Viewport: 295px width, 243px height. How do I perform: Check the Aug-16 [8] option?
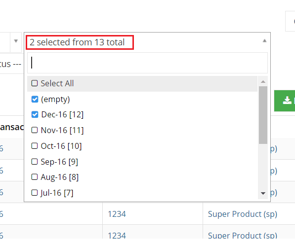tap(35, 177)
